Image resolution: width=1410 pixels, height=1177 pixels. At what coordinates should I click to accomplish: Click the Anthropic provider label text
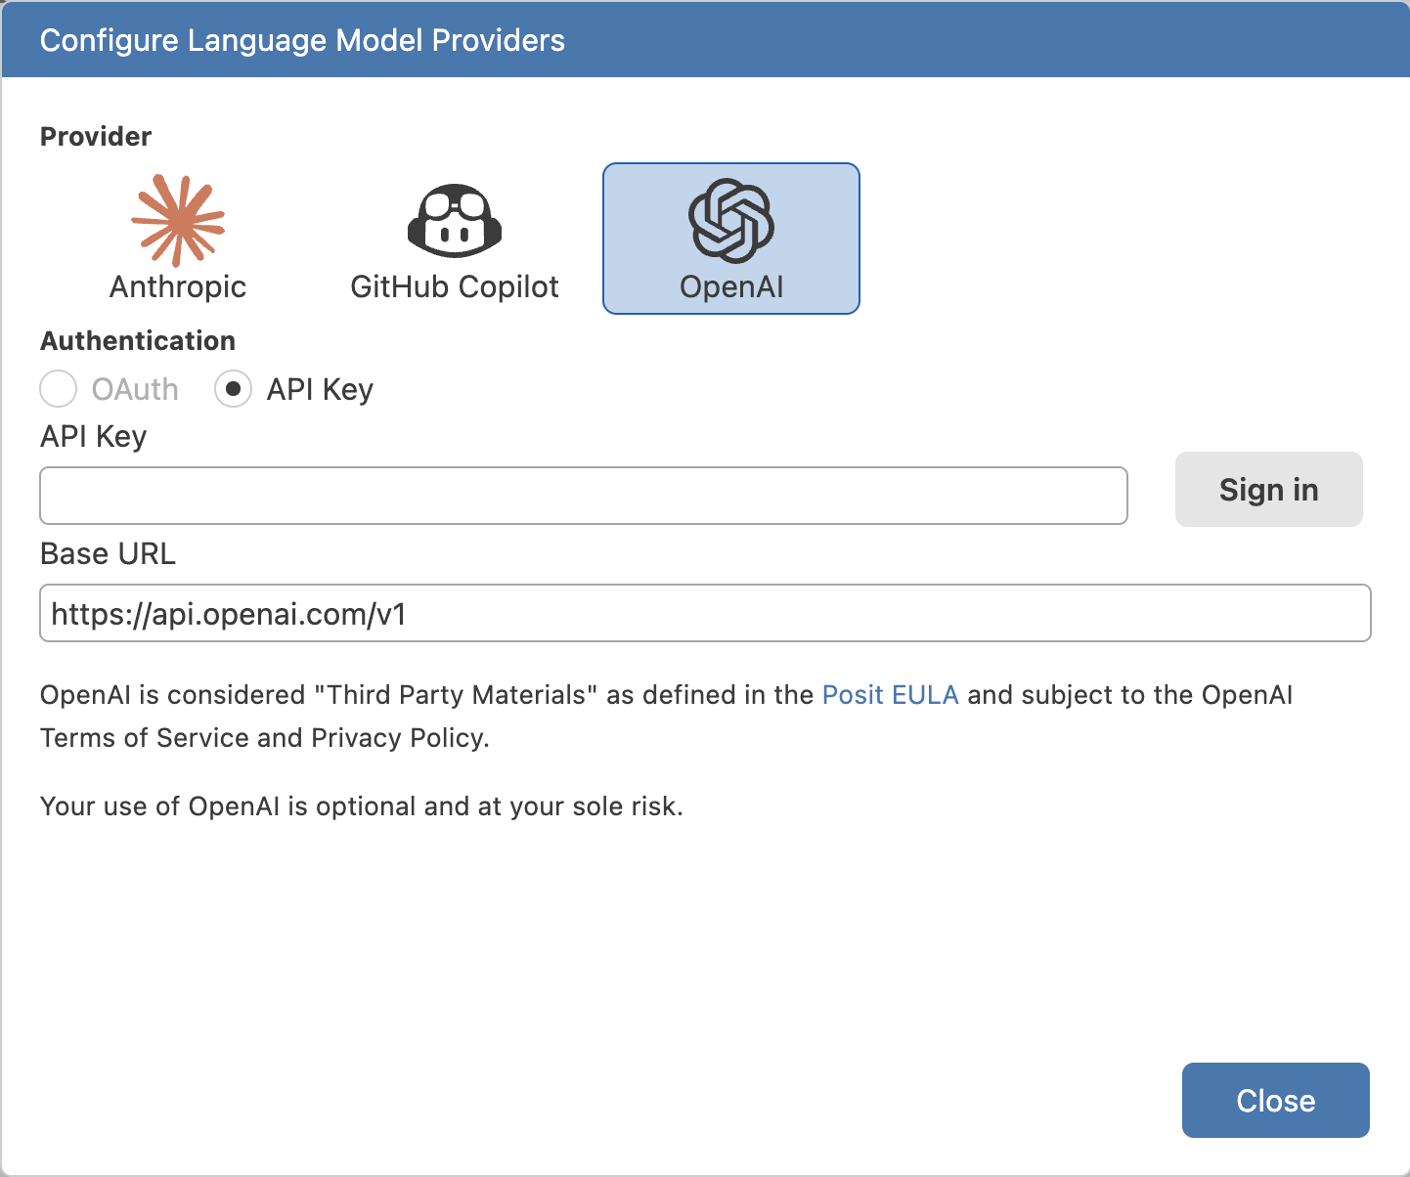178,286
